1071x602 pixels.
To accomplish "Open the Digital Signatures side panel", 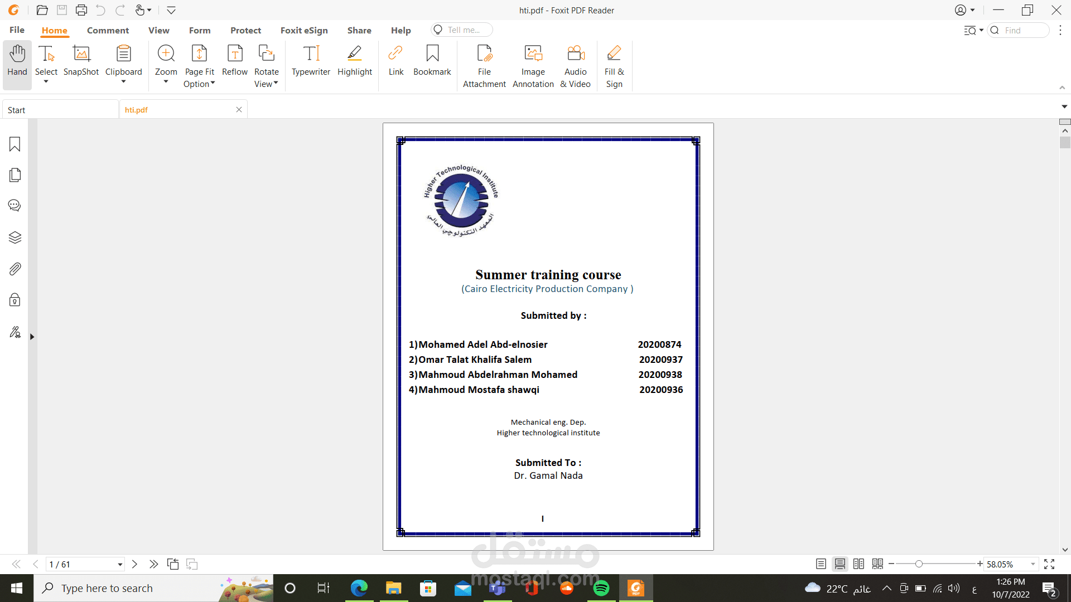I will click(15, 332).
